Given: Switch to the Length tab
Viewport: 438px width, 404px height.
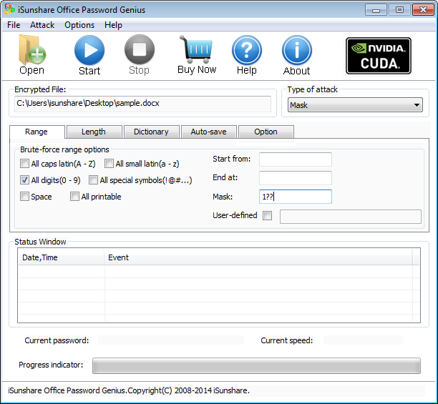Looking at the screenshot, I should tap(94, 132).
